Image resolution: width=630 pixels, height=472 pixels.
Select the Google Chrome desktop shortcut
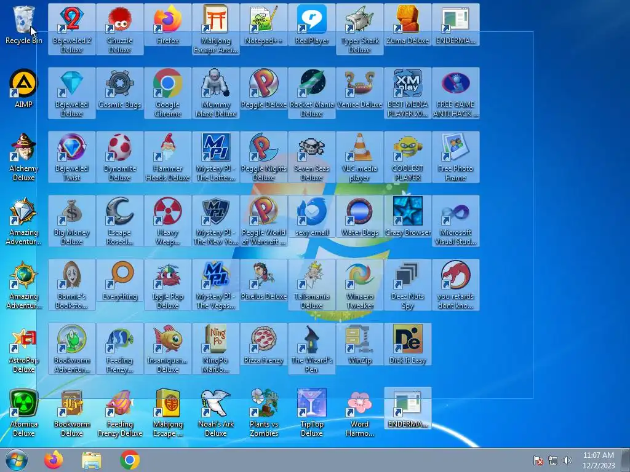pyautogui.click(x=168, y=93)
